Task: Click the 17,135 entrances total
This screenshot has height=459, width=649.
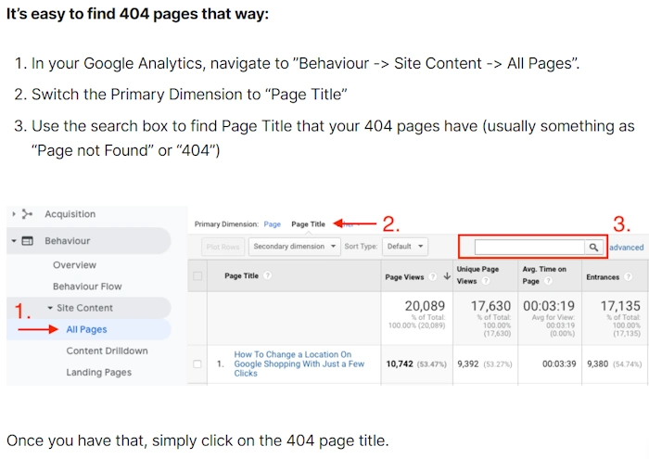Action: (x=620, y=306)
